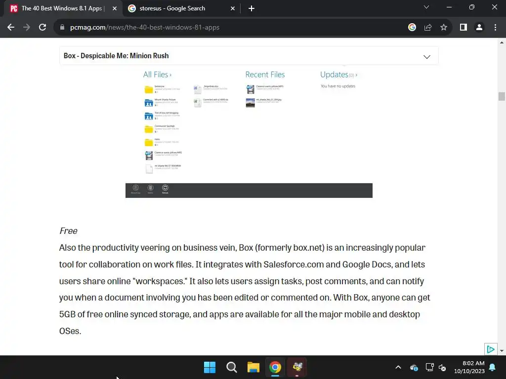Click All Files heading in screenshot
This screenshot has height=379, width=506.
coord(157,75)
